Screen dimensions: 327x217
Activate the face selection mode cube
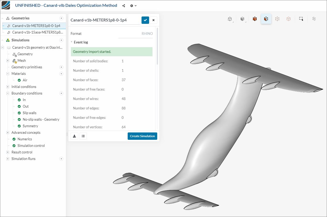(266, 19)
